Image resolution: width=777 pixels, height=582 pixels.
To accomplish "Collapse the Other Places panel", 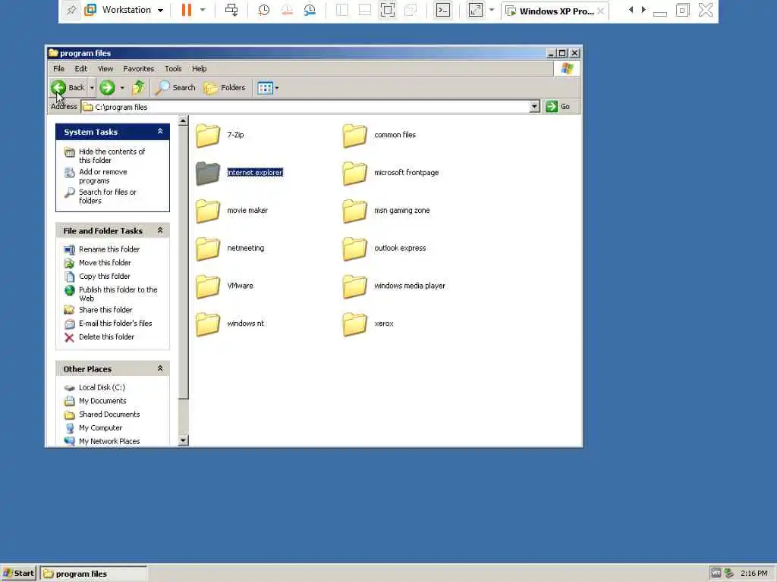I will coord(160,368).
